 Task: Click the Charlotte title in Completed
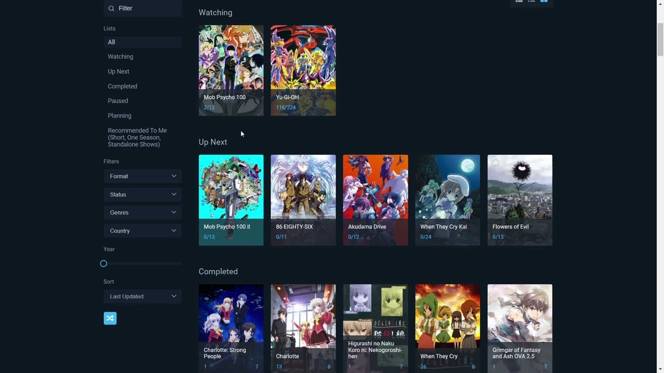[287, 356]
